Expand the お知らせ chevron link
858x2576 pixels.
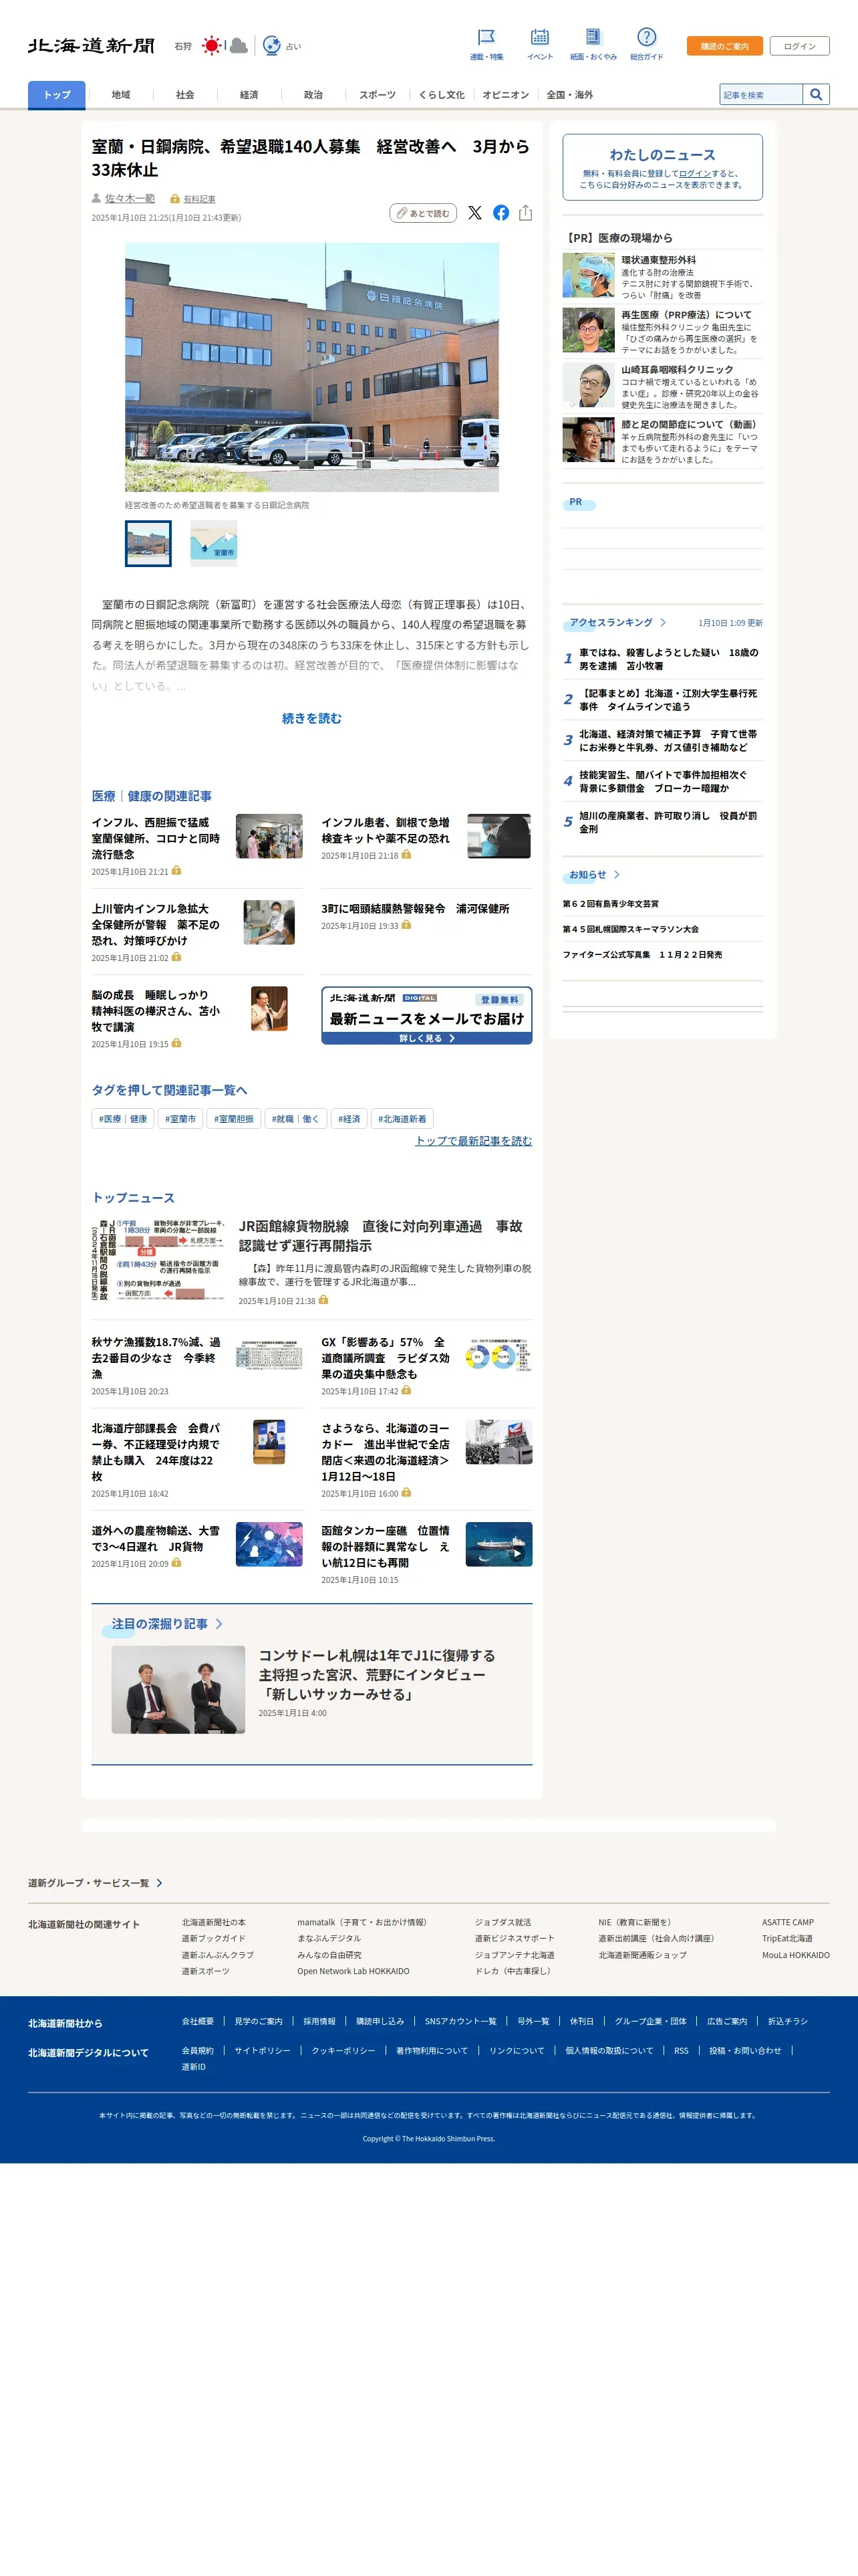coord(594,875)
